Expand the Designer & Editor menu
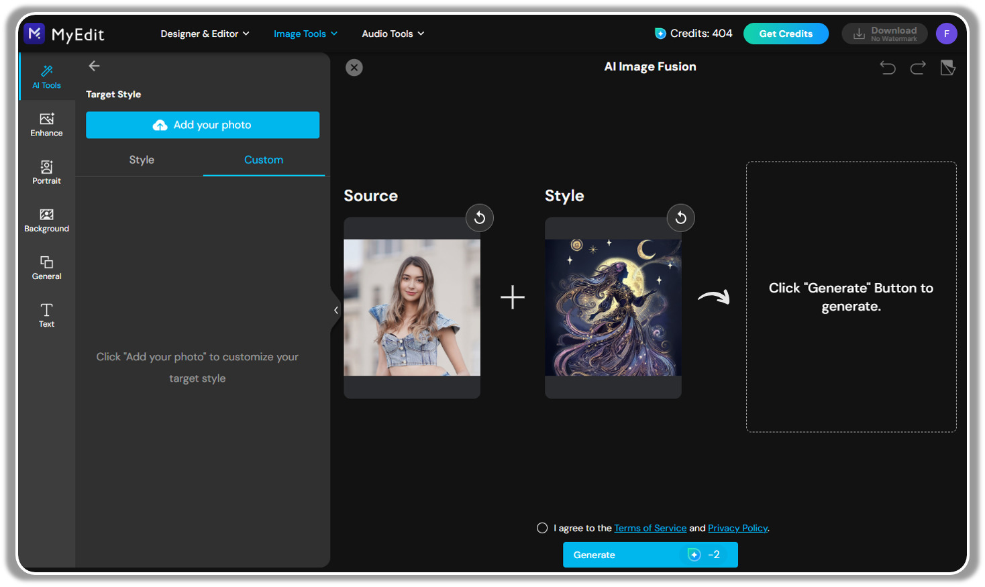The width and height of the screenshot is (985, 587). coord(205,33)
